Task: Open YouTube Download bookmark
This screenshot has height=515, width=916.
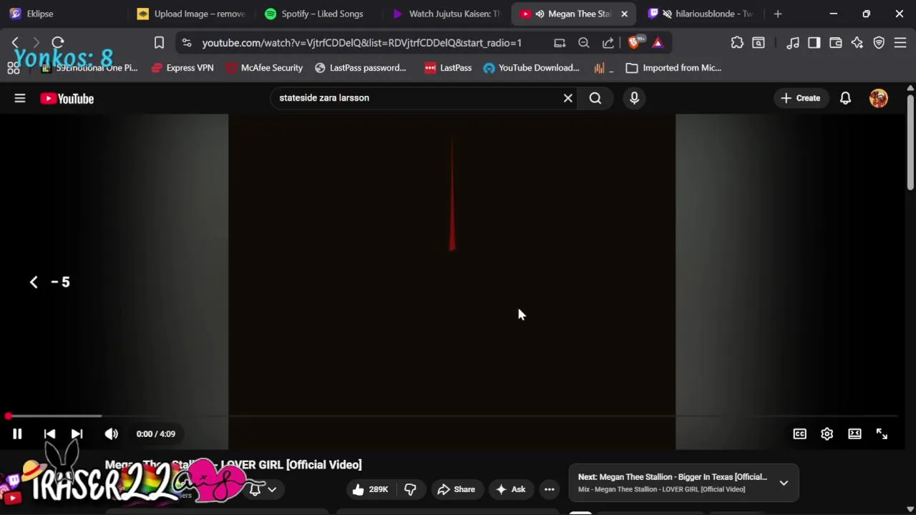Action: [x=532, y=68]
